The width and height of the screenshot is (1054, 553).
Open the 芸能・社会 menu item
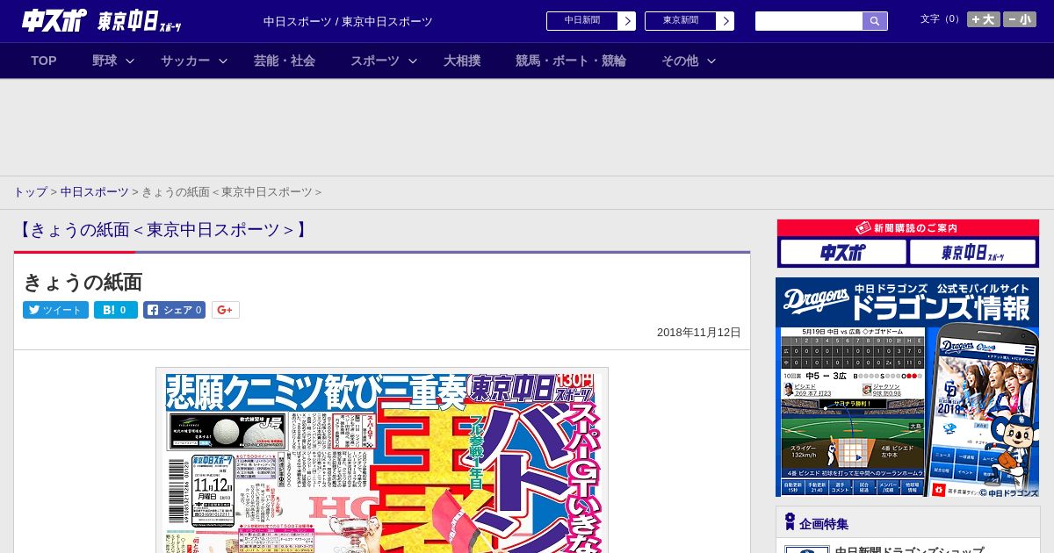click(285, 61)
